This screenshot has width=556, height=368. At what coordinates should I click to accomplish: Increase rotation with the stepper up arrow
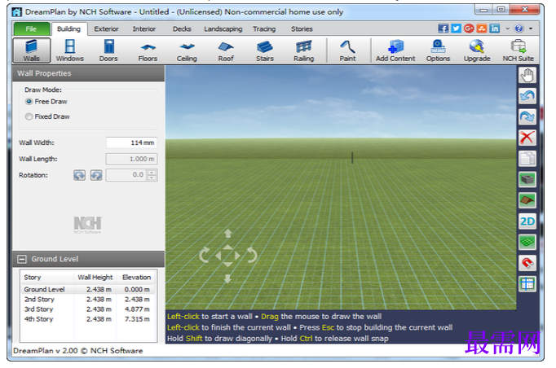point(152,172)
